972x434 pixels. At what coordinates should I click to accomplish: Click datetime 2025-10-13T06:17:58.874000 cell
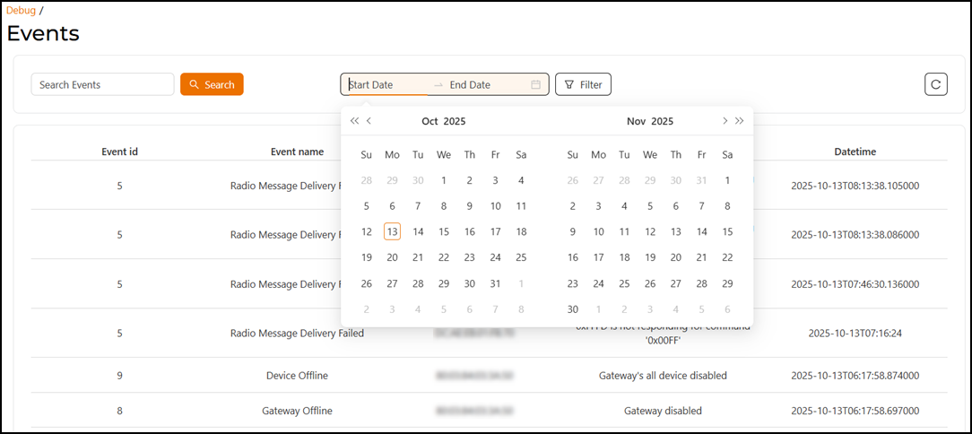pos(855,376)
